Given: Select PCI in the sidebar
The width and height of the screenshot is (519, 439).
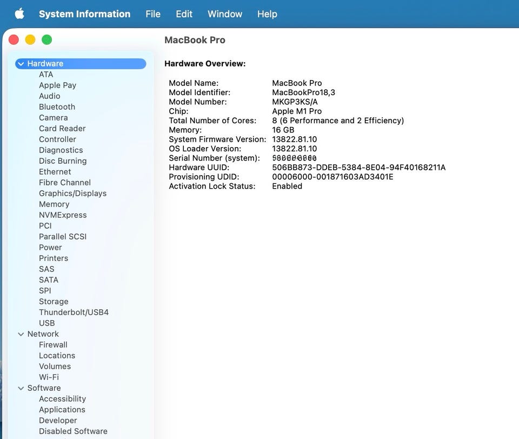Looking at the screenshot, I should coord(45,226).
